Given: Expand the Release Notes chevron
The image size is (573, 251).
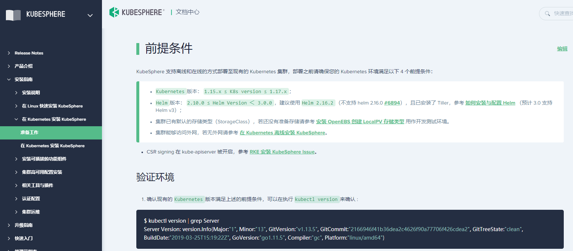Looking at the screenshot, I should pos(8,53).
